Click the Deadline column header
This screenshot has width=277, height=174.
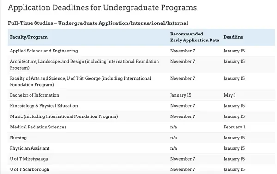click(233, 37)
